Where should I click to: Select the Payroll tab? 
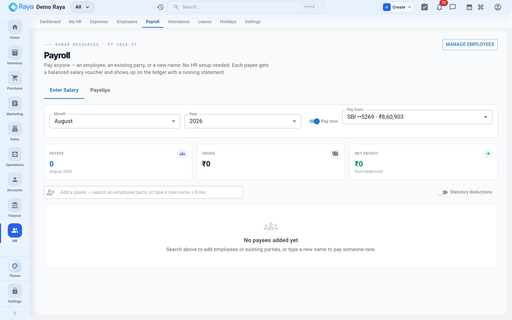[153, 22]
